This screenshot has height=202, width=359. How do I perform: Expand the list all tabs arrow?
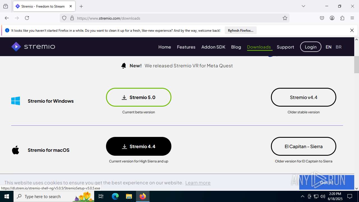[303, 6]
